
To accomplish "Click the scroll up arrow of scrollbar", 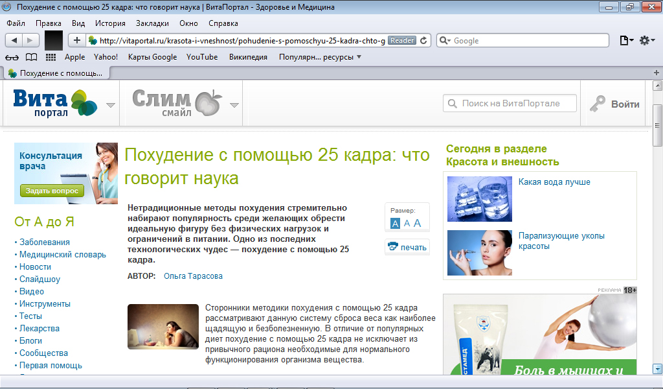I will 657,86.
